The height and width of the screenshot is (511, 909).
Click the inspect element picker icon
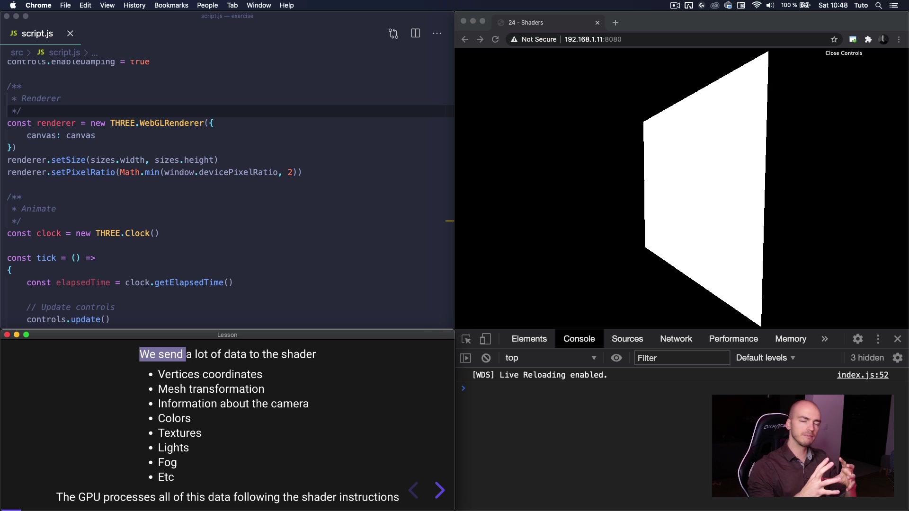pyautogui.click(x=466, y=339)
